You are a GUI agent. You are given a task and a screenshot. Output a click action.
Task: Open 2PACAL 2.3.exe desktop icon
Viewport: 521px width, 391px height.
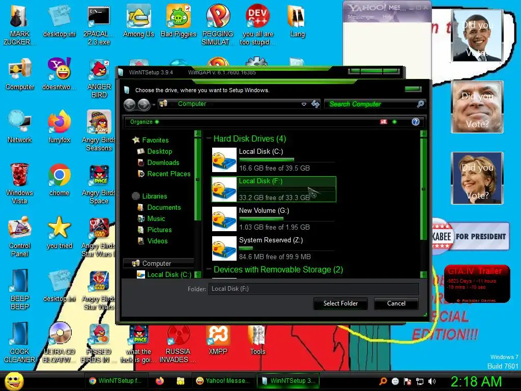[x=99, y=24]
